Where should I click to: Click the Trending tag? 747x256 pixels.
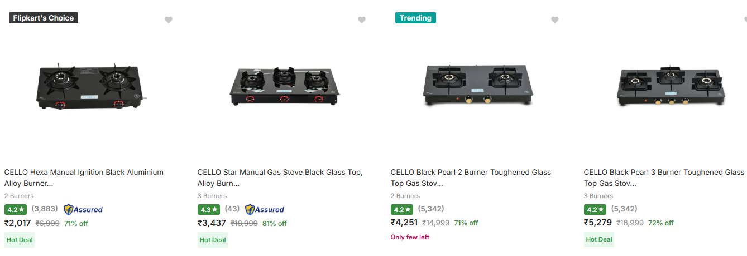(415, 18)
